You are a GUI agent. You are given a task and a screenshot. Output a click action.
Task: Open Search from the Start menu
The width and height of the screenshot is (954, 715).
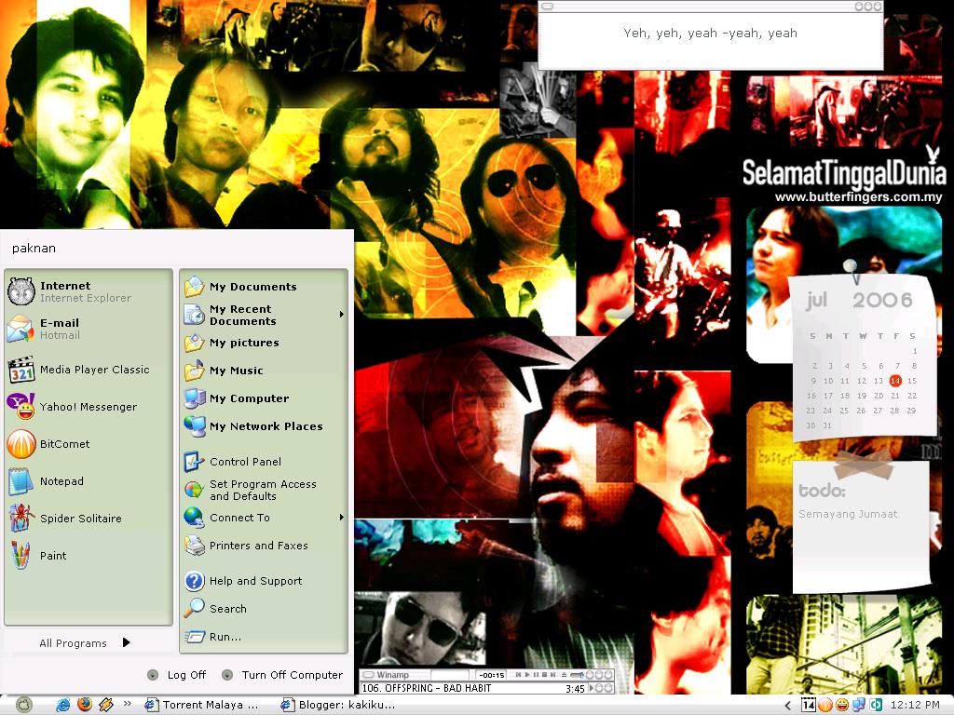264,609
